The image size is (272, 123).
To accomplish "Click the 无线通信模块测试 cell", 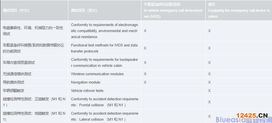I will click(34, 74).
